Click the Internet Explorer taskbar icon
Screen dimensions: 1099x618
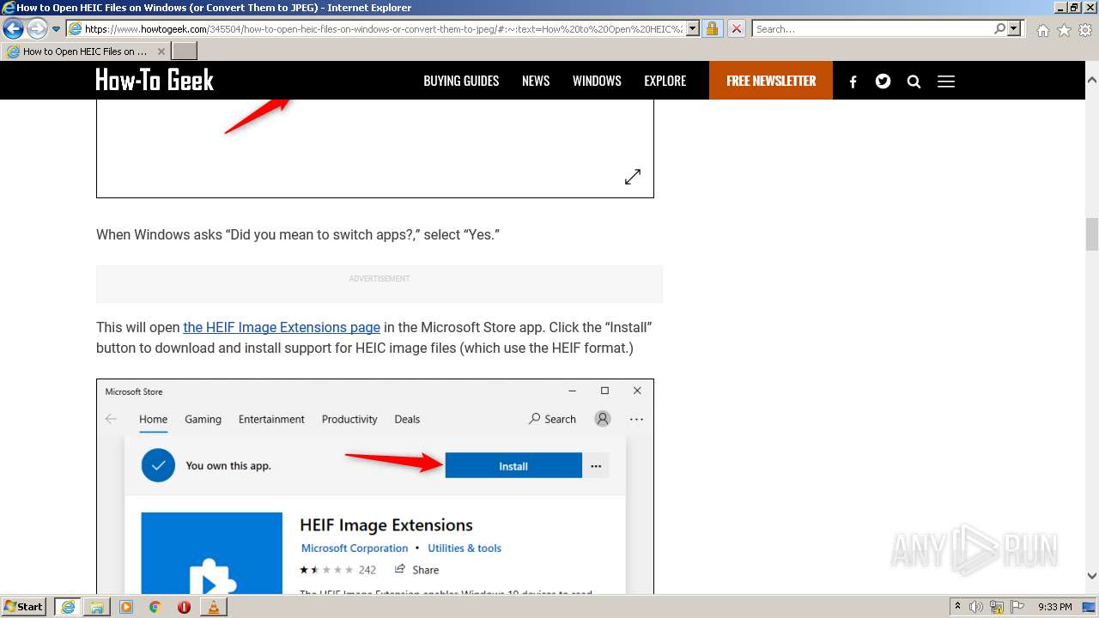pyautogui.click(x=68, y=607)
